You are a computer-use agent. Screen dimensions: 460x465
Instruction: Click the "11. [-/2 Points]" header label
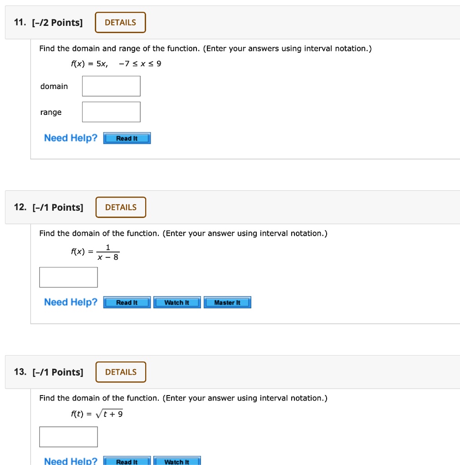click(x=49, y=23)
